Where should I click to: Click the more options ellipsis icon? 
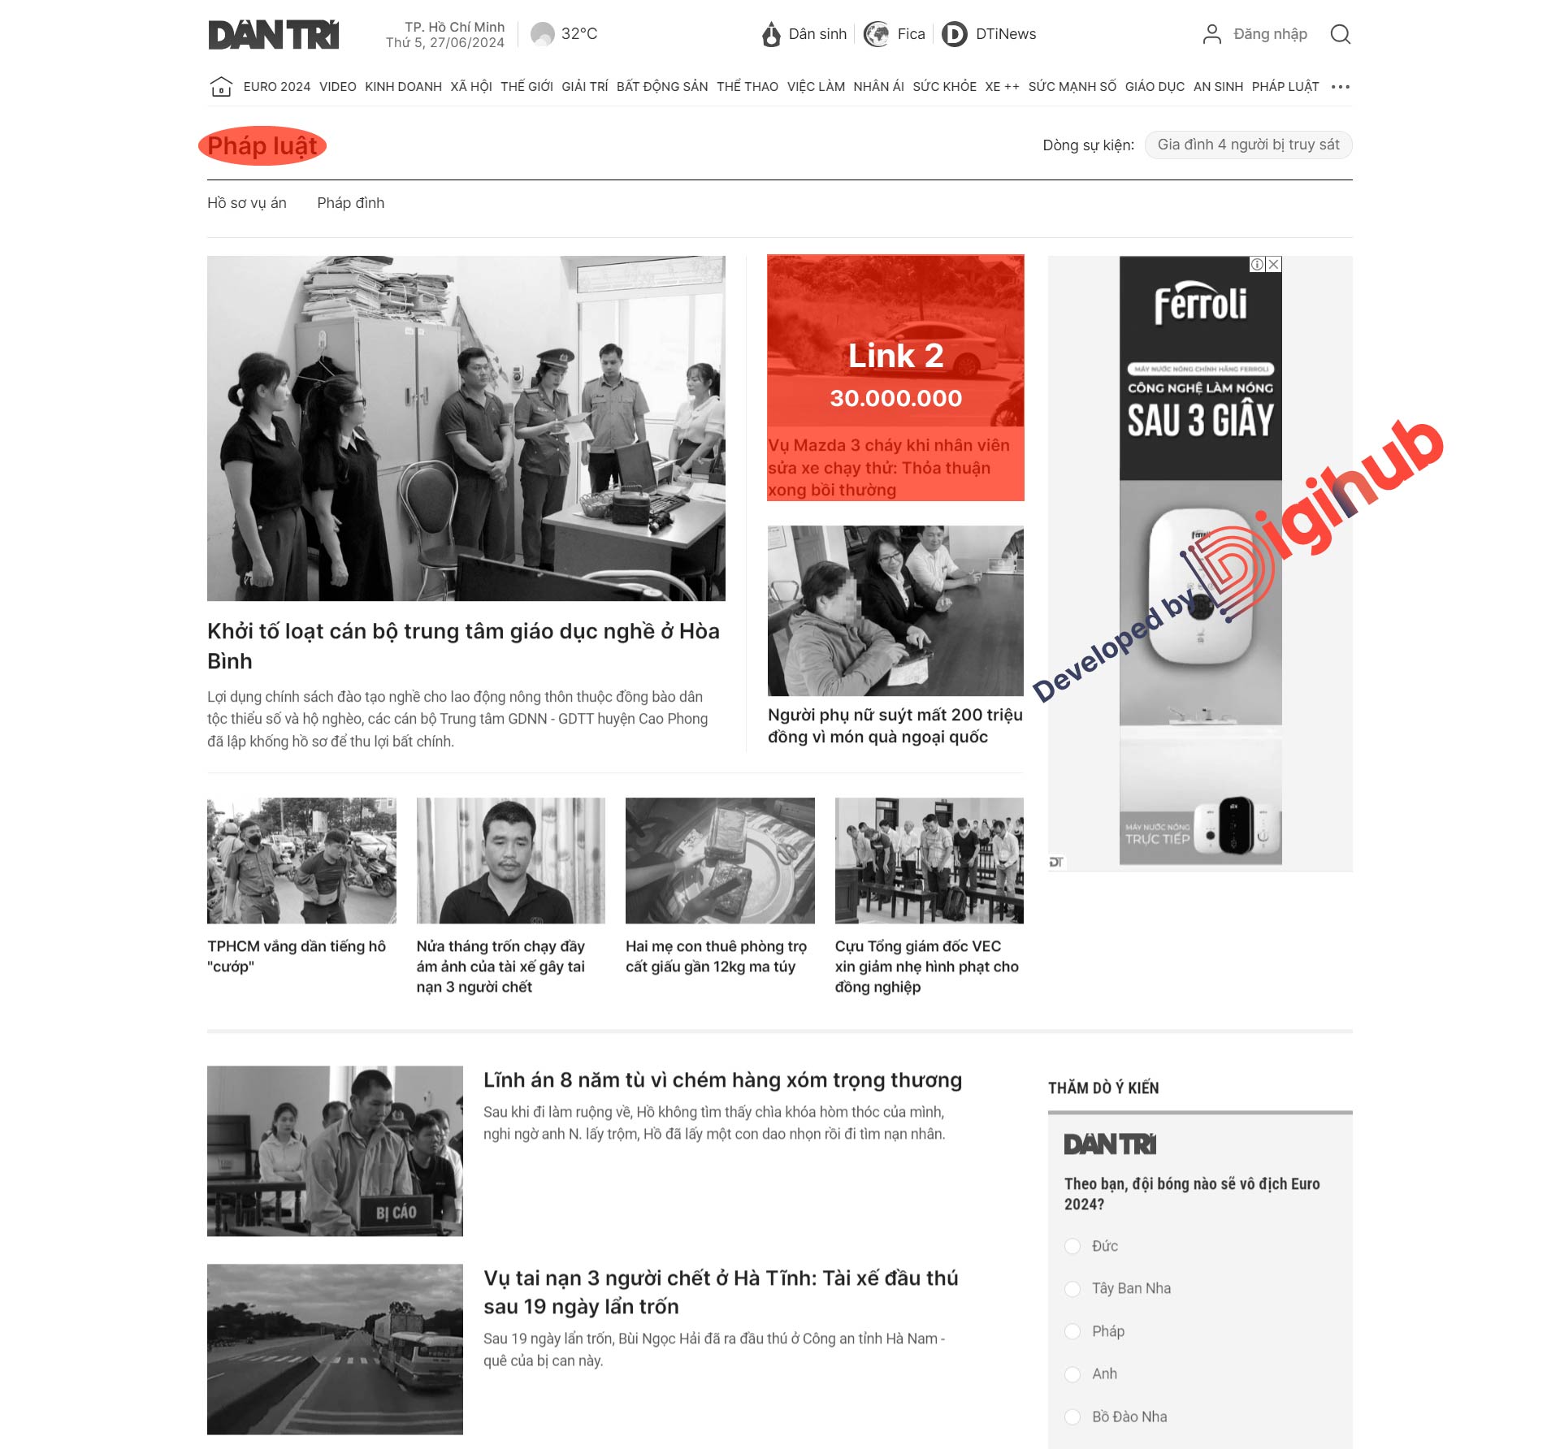tap(1339, 86)
